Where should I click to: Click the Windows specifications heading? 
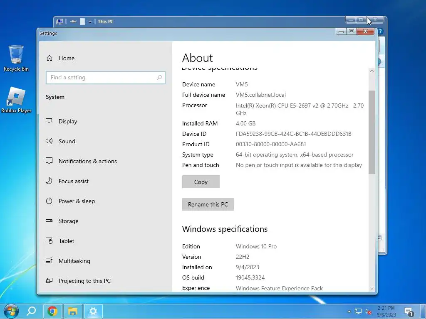[225, 229]
